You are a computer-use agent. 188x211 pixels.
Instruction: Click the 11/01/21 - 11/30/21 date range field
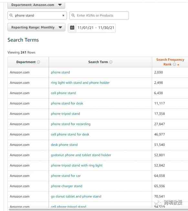[96, 28]
